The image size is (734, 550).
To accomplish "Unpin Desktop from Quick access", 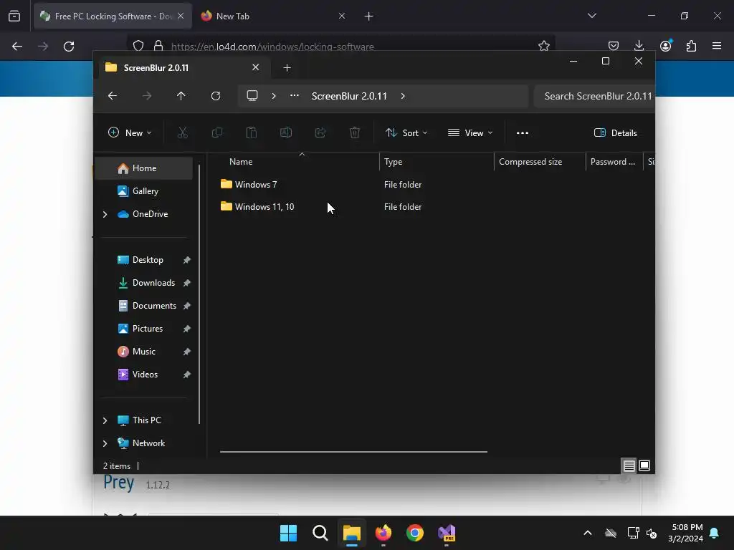I will click(187, 260).
